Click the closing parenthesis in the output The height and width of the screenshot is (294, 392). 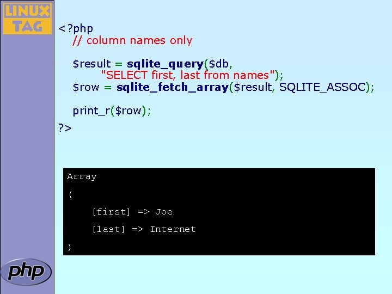click(x=69, y=247)
